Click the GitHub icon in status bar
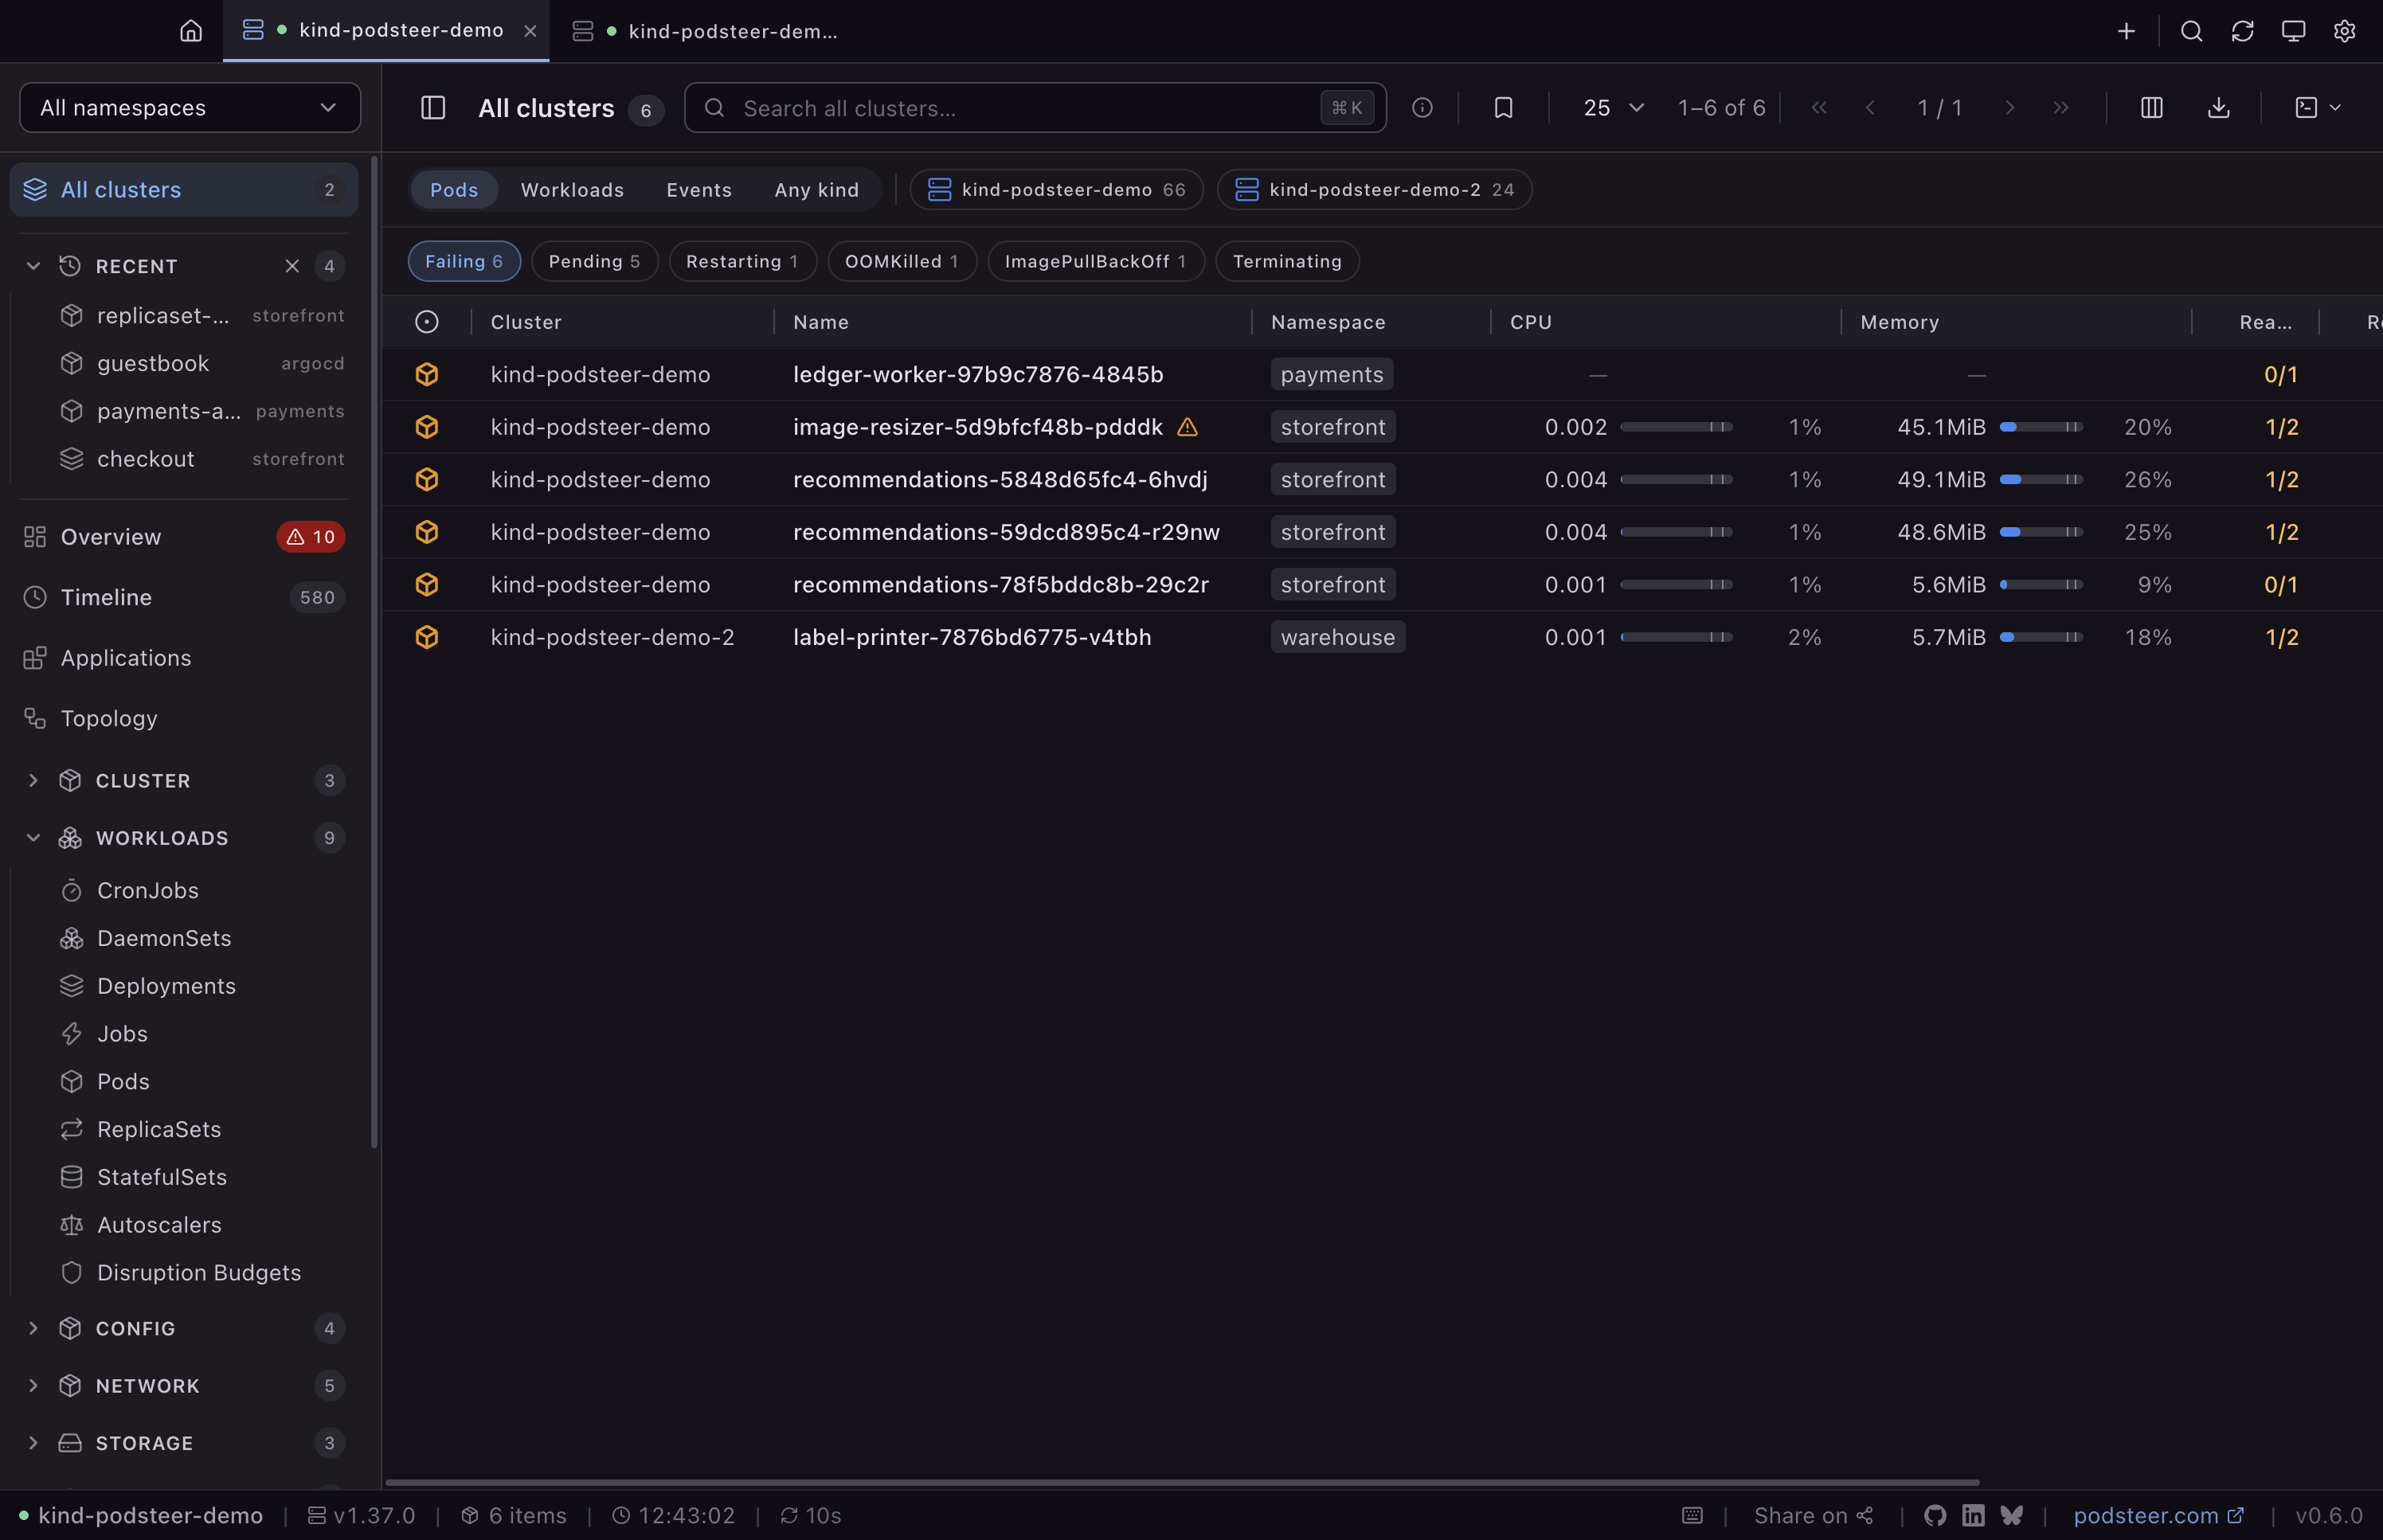The width and height of the screenshot is (2383, 1540). click(x=1935, y=1515)
